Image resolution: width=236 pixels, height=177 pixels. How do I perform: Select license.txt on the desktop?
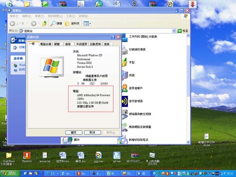coord(45,157)
